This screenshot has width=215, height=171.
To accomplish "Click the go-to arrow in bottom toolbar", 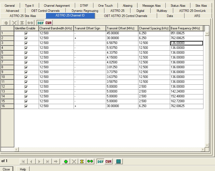I will point(56,161).
